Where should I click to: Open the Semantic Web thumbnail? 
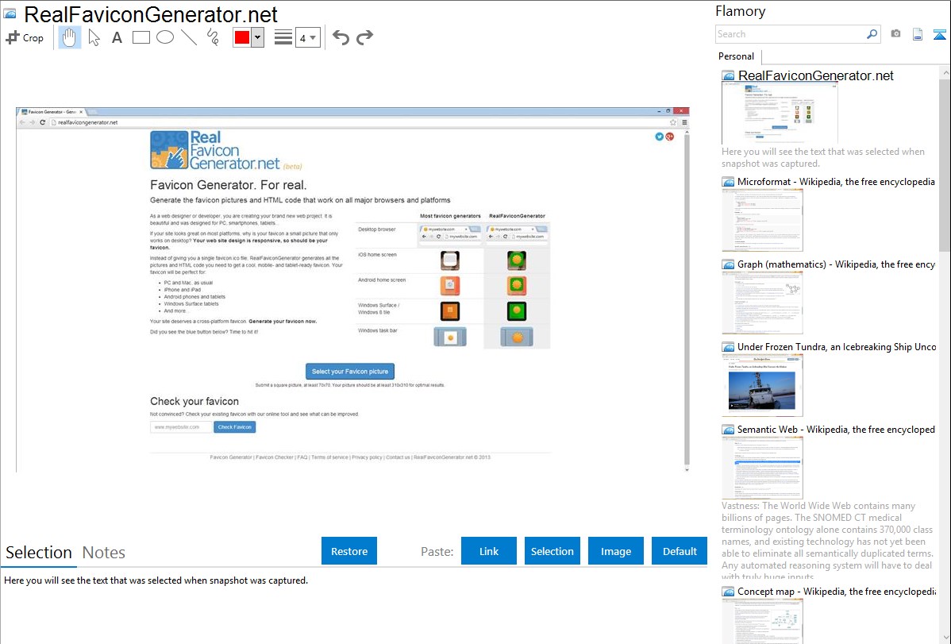click(762, 468)
